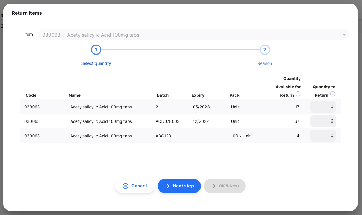Image resolution: width=362 pixels, height=215 pixels.
Task: Switch to the Reason step label
Action: point(264,63)
